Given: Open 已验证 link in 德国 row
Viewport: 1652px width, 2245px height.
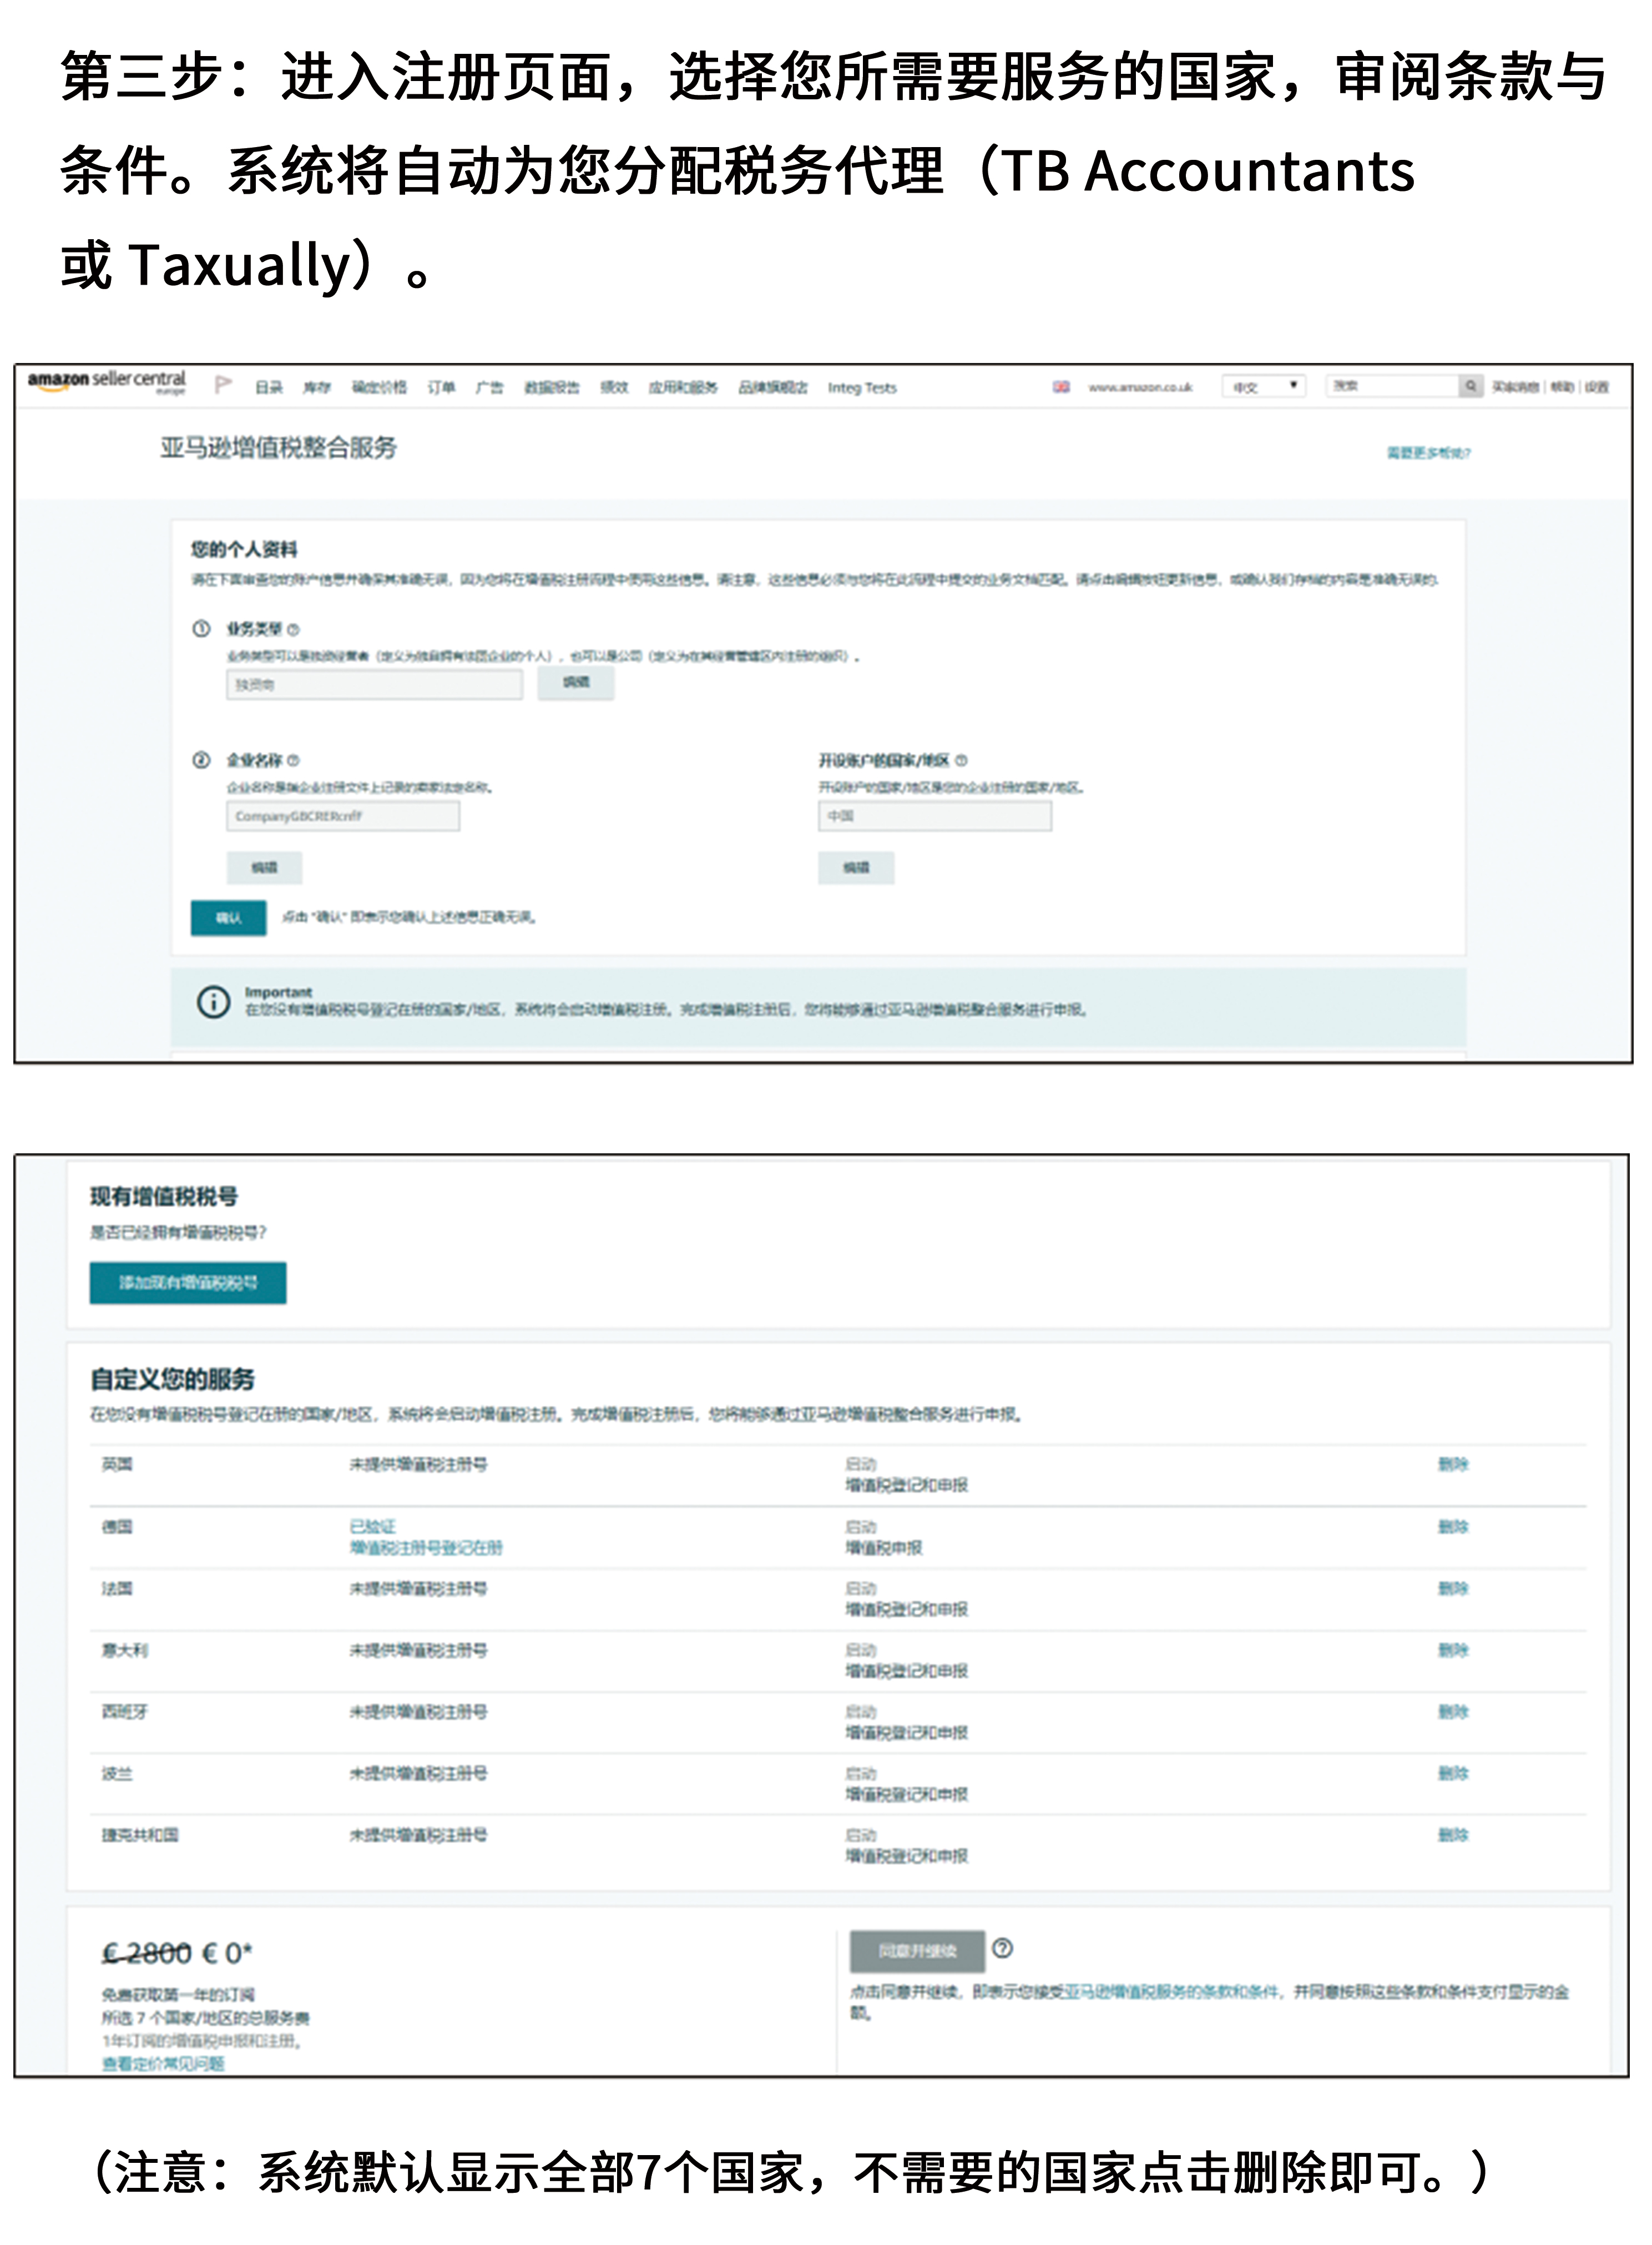Looking at the screenshot, I should [x=373, y=1526].
